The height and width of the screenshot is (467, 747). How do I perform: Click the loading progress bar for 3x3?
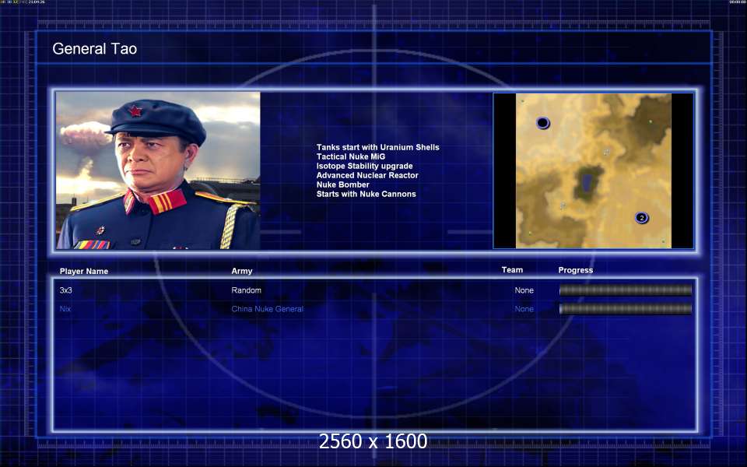[626, 290]
